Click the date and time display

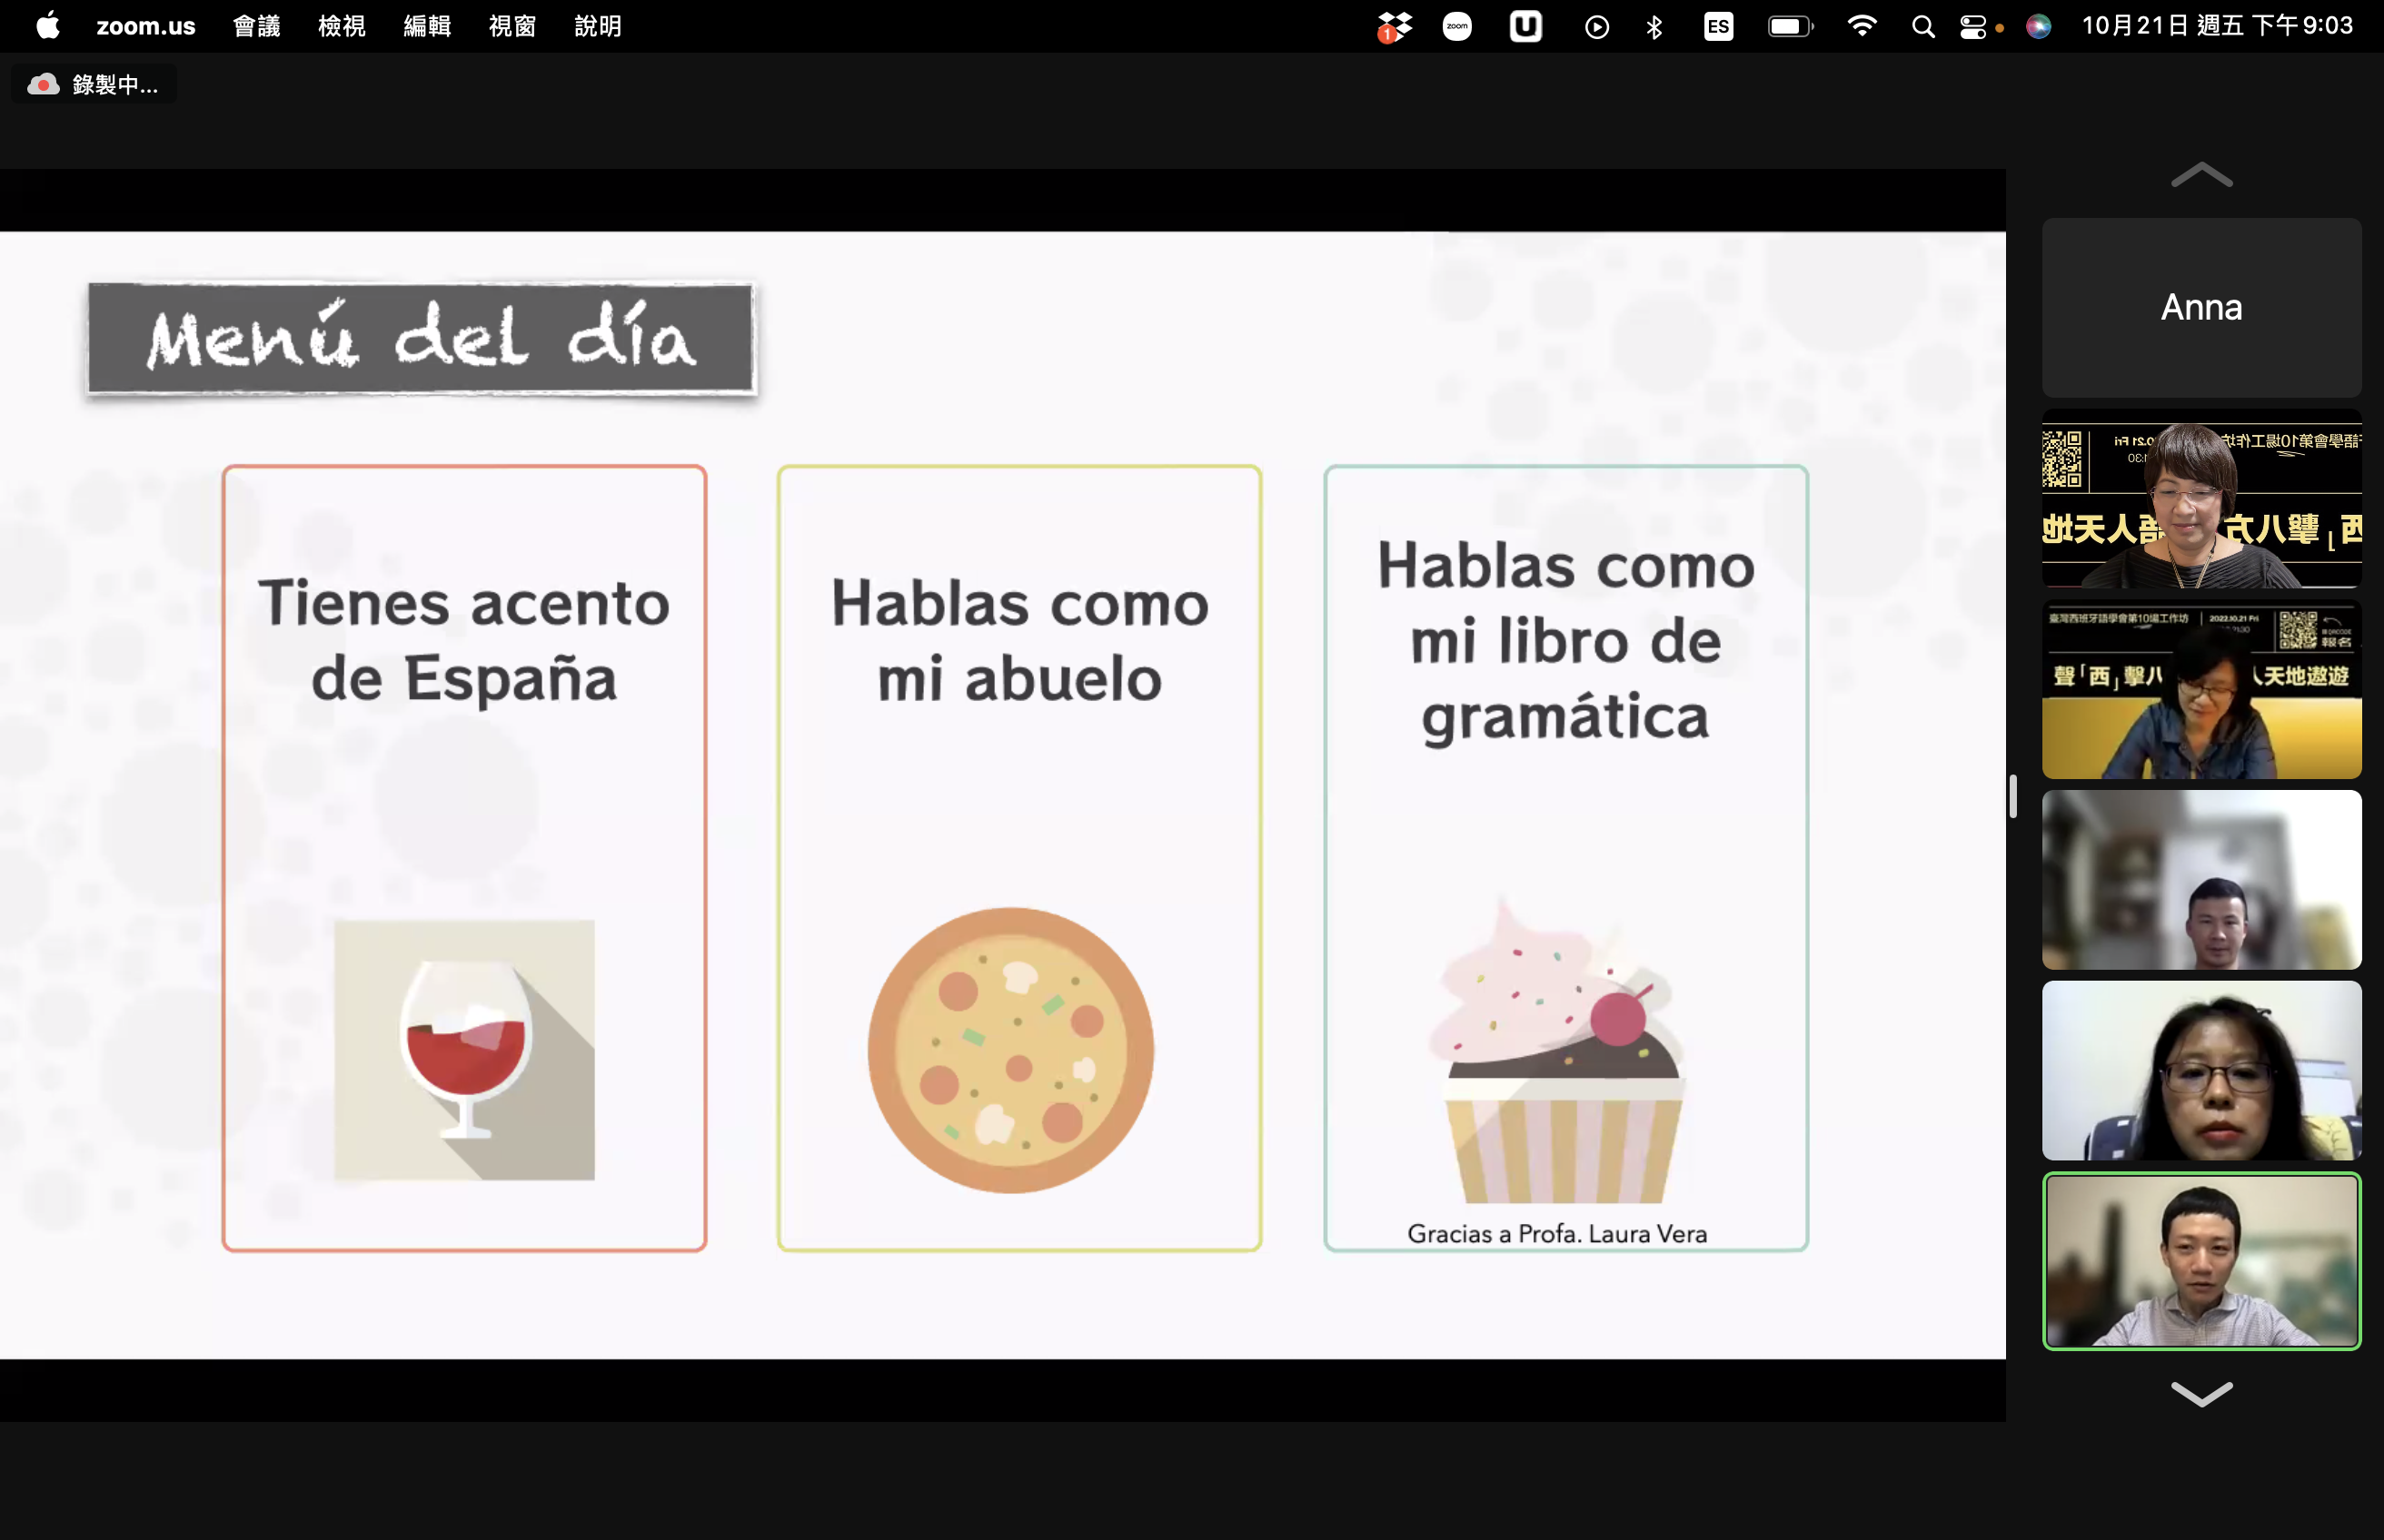(2218, 26)
